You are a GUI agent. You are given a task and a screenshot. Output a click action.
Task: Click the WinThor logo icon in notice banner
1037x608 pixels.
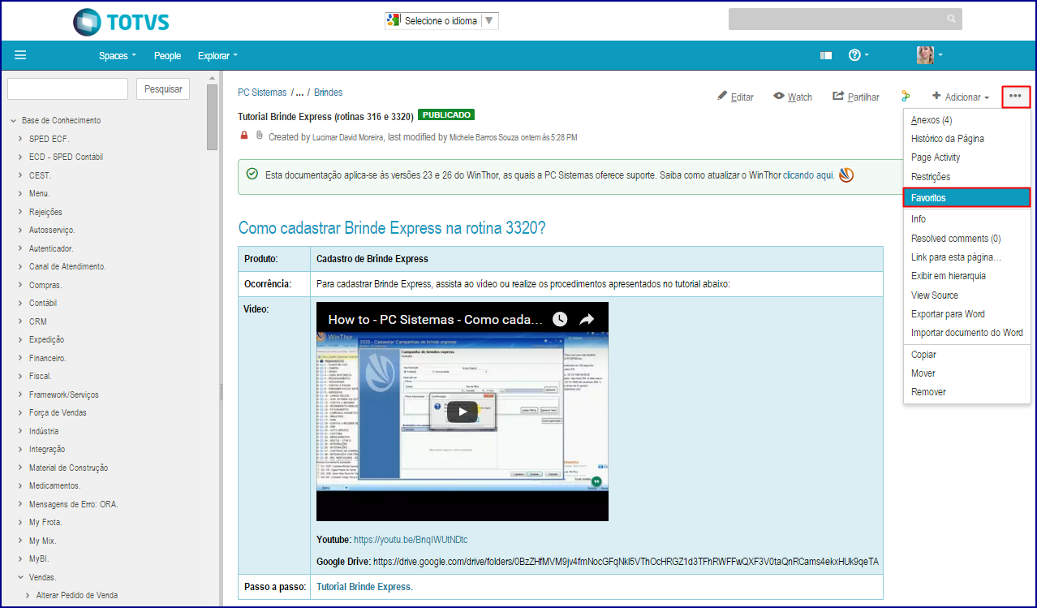(x=846, y=175)
